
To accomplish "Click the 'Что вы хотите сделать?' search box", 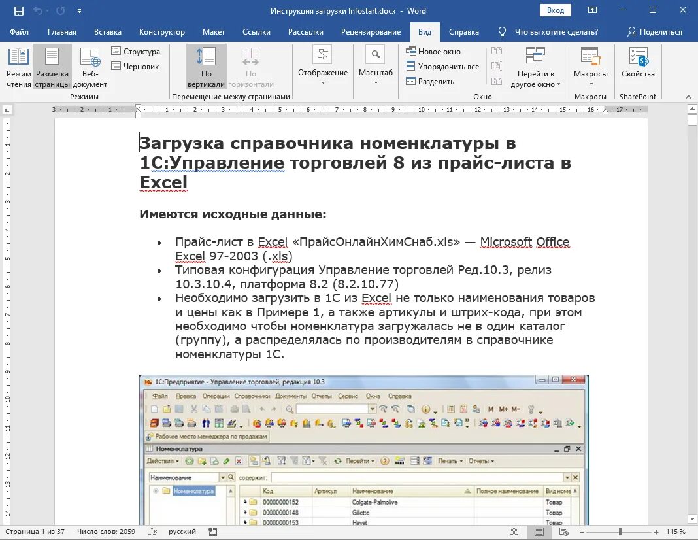I will 556,32.
